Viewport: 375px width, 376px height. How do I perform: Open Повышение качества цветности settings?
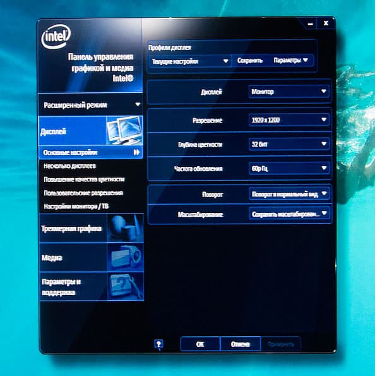tap(84, 179)
